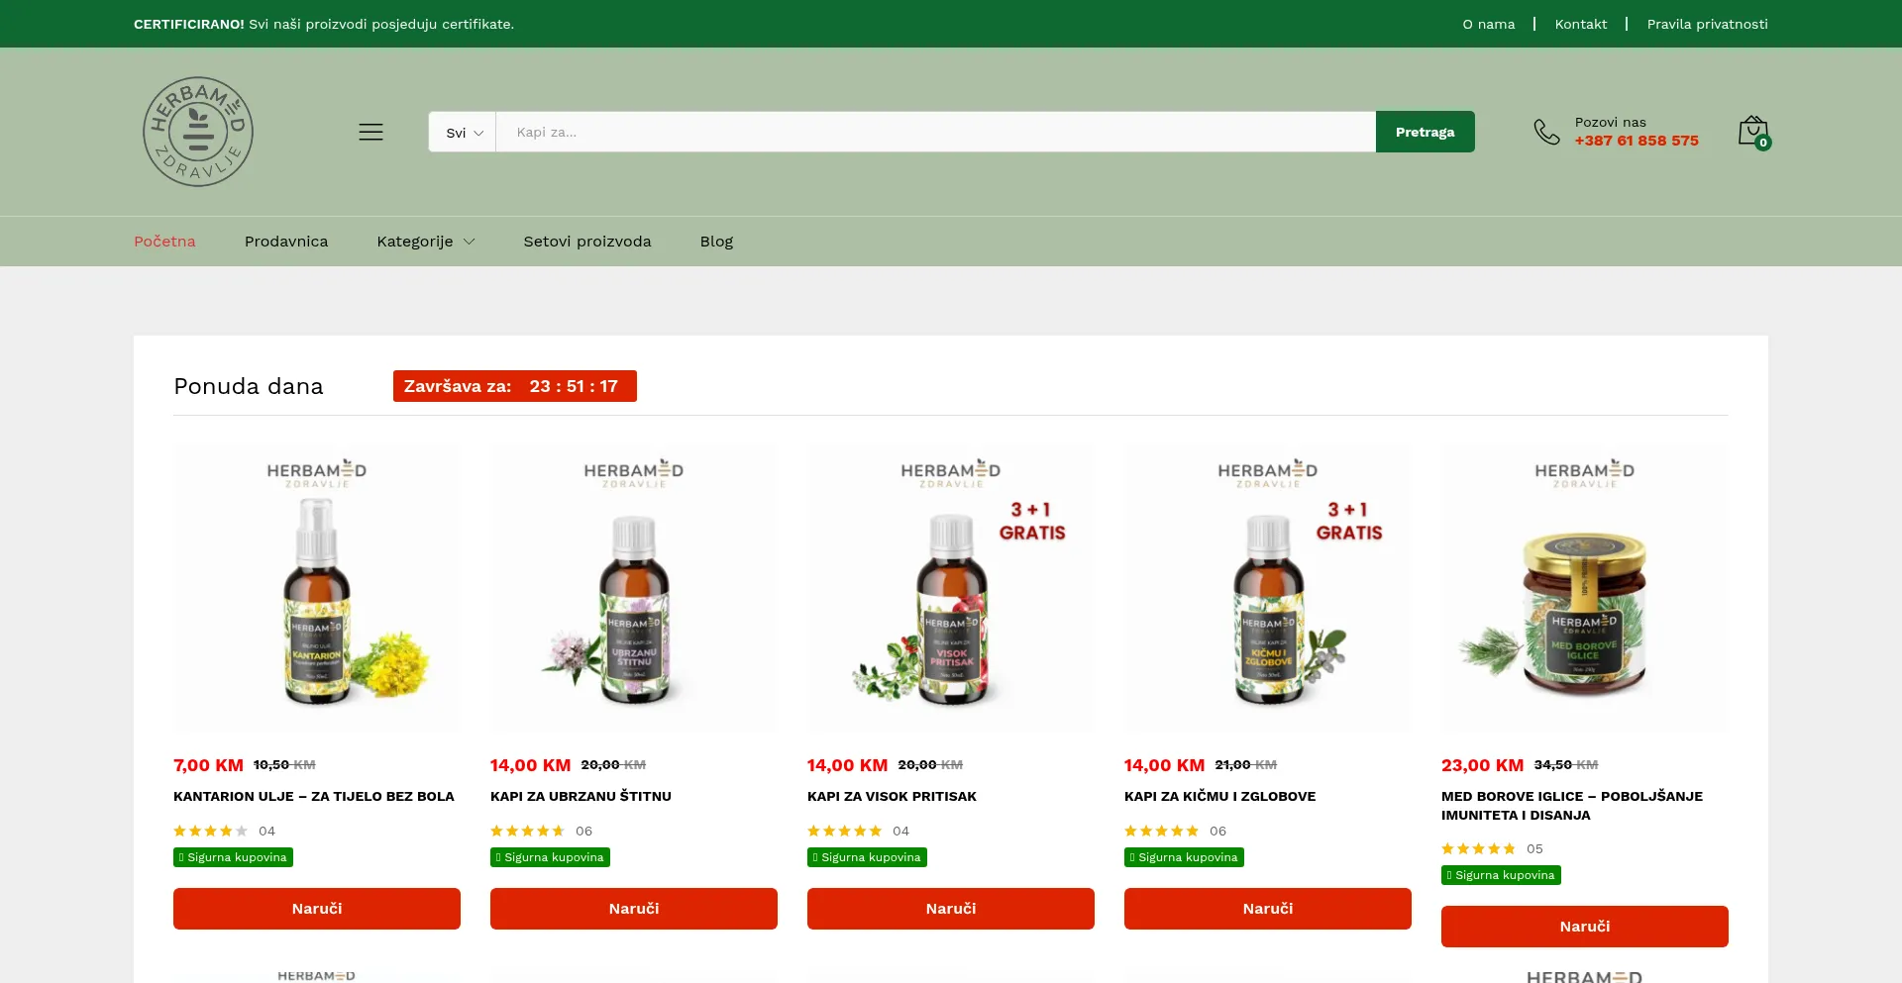Open the Pravila privatnosti link

pyautogui.click(x=1707, y=24)
